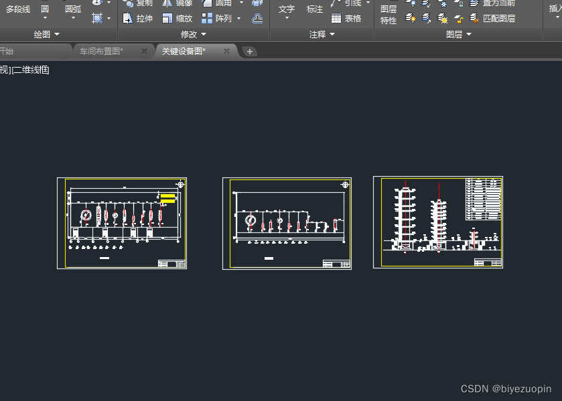
Task: Click the parts list table in right drawing
Action: [483, 199]
